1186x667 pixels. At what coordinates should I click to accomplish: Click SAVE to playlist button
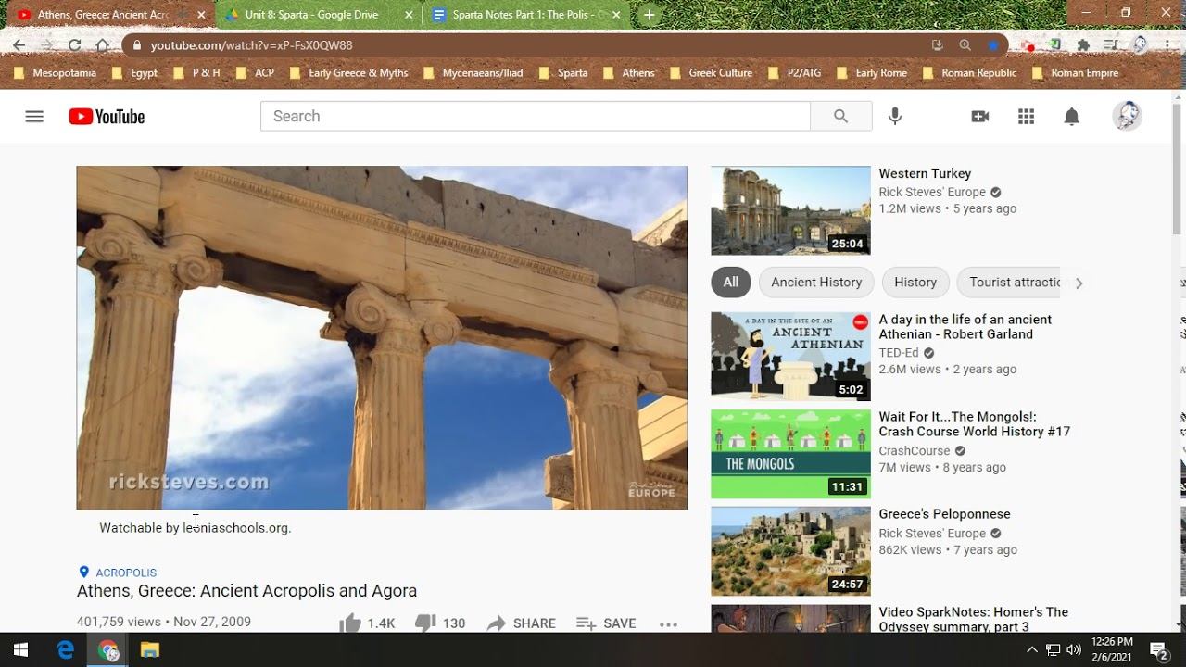(x=606, y=623)
